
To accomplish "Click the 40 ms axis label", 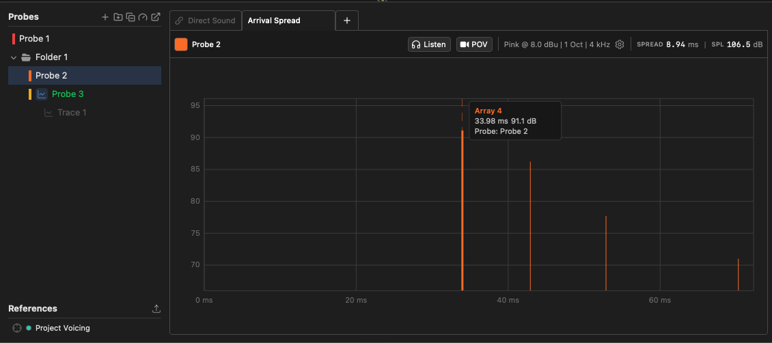I will (x=508, y=300).
